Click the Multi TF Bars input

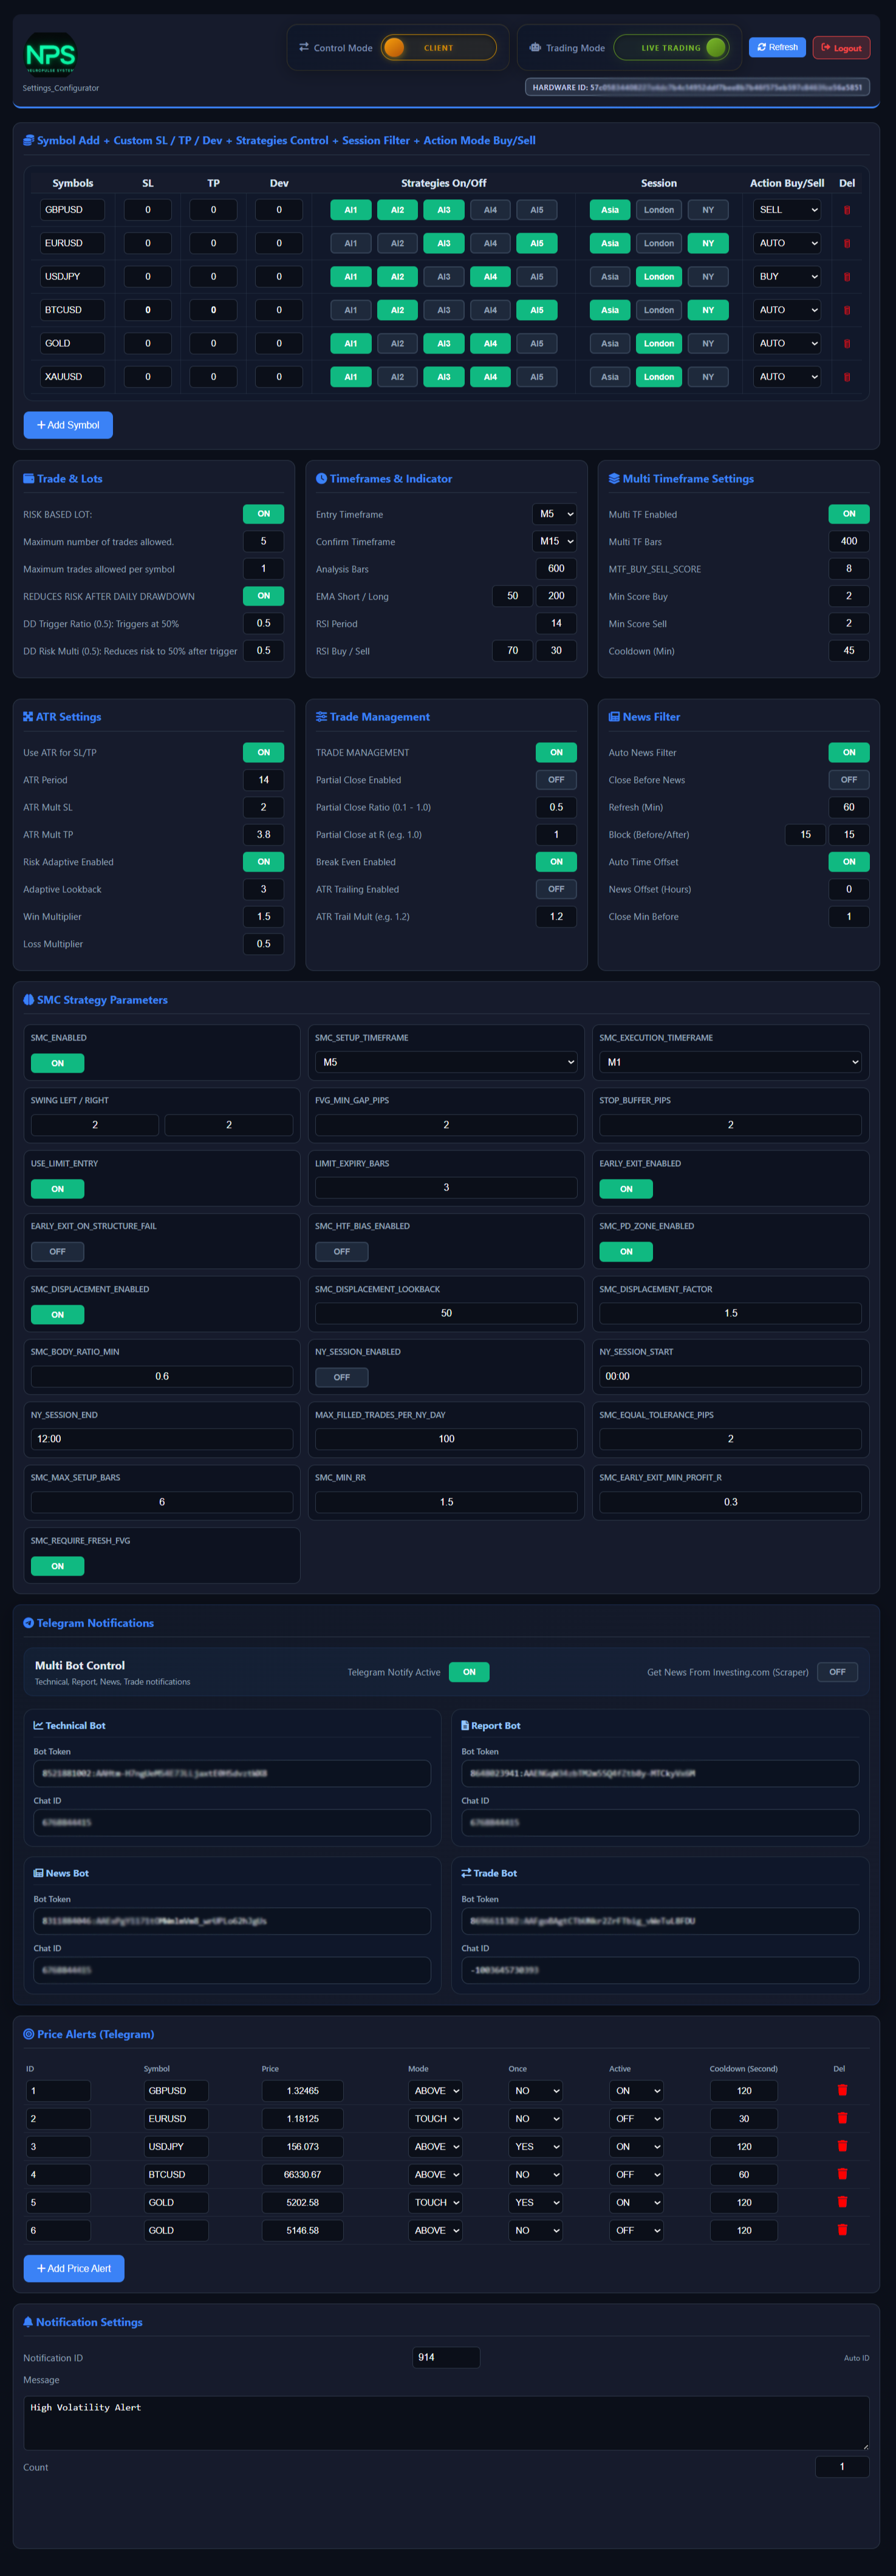[x=849, y=541]
